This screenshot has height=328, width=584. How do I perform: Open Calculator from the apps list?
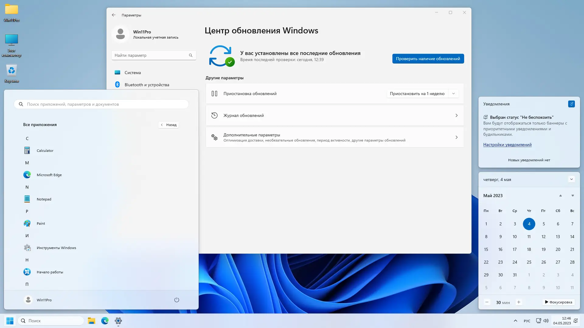(x=45, y=151)
